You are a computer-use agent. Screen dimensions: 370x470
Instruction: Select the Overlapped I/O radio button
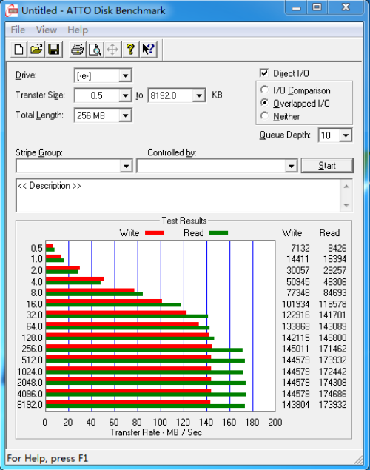point(264,103)
